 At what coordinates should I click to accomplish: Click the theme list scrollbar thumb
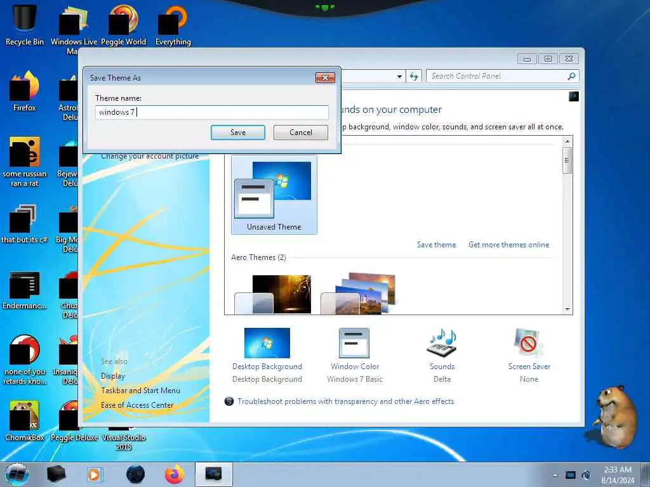(x=567, y=160)
